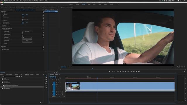Click the Extract button in the Program Monitor
Viewport: 187px width, 105px height.
tap(134, 72)
